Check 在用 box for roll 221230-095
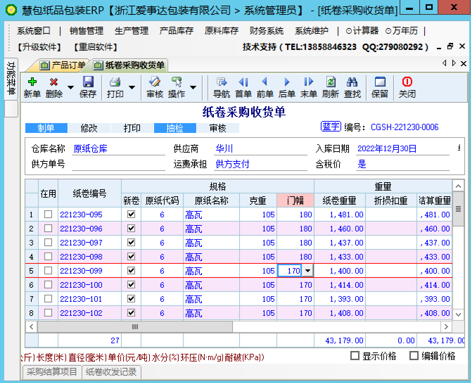 [x=48, y=215]
